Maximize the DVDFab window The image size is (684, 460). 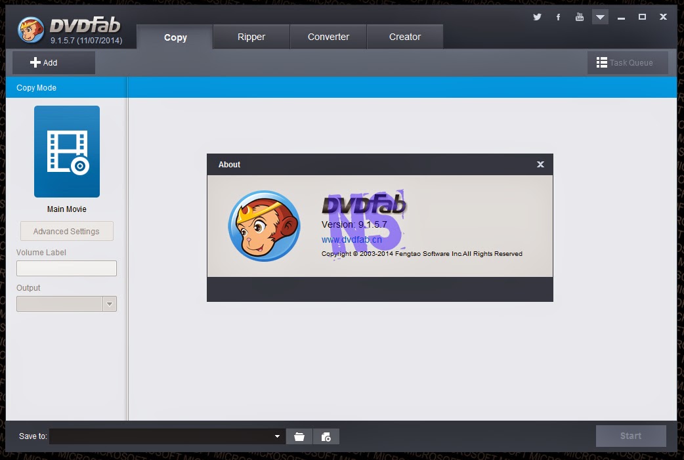pyautogui.click(x=642, y=17)
